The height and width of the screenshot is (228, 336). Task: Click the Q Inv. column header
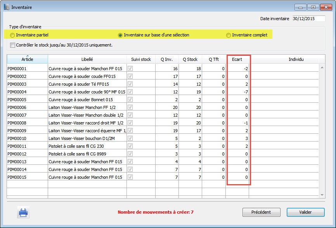tap(167, 59)
